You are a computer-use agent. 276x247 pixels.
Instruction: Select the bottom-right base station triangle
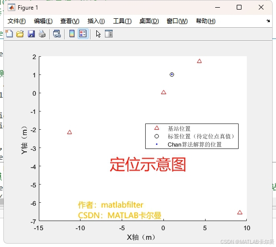point(240,212)
